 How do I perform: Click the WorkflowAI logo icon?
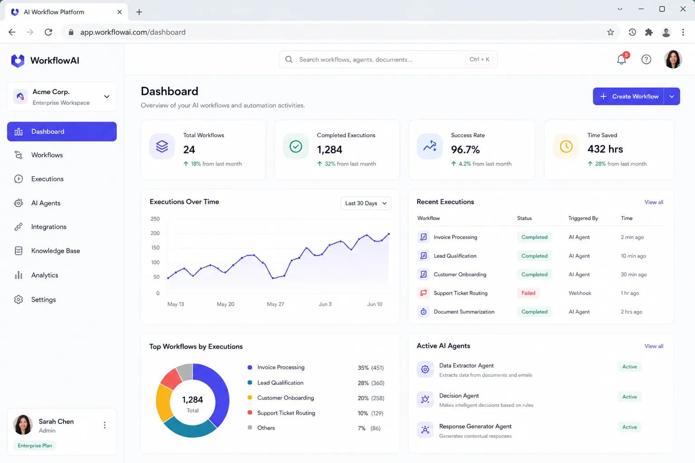pos(18,61)
